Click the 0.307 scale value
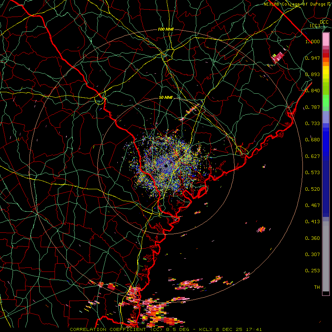Screen dimensions: 332x332 click(312, 254)
